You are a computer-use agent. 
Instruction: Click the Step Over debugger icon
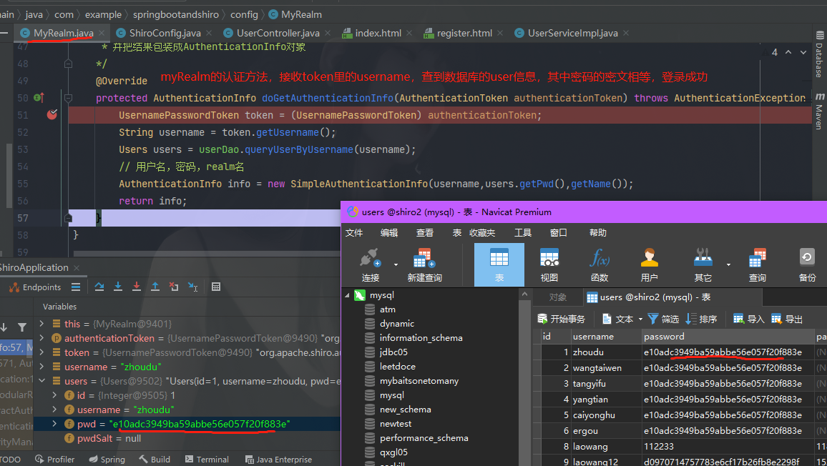coord(99,287)
